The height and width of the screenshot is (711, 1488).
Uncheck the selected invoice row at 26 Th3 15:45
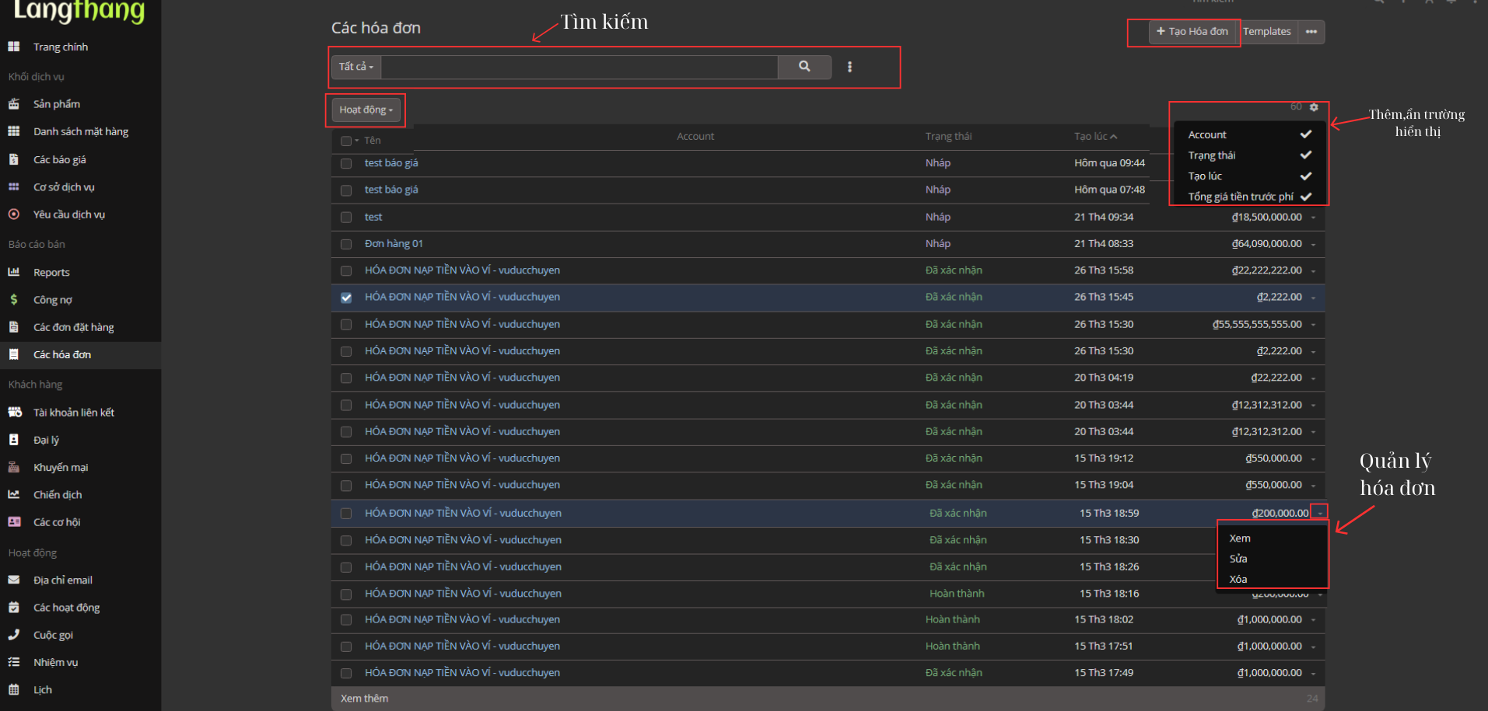point(346,298)
